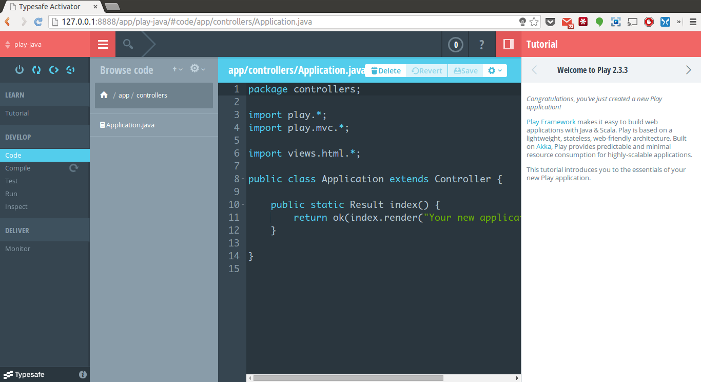Open a new browser tab
This screenshot has width=701, height=382.
(112, 7)
